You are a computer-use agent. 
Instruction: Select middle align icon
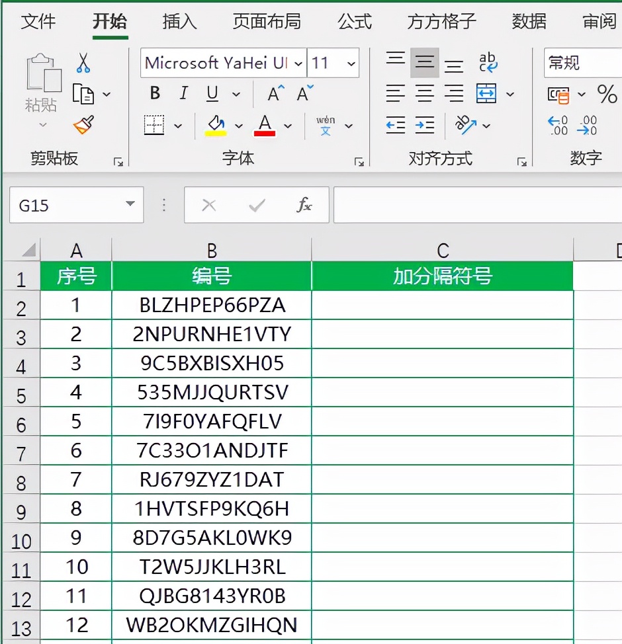[425, 63]
